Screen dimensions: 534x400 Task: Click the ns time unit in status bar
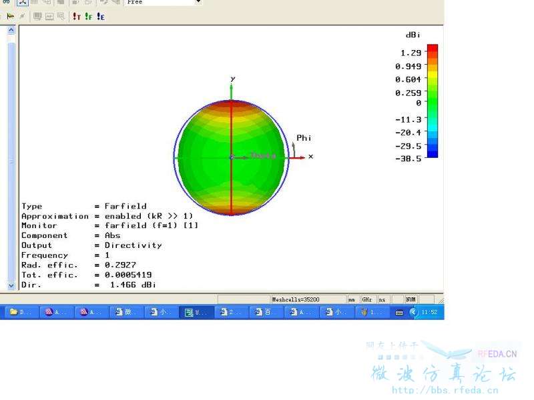click(383, 300)
